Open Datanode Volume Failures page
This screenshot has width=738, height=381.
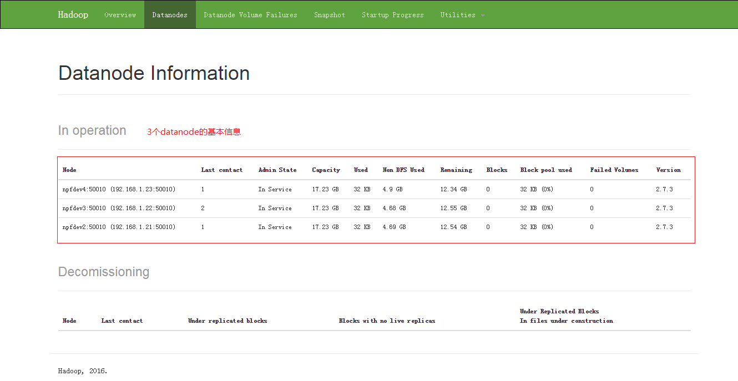point(250,15)
